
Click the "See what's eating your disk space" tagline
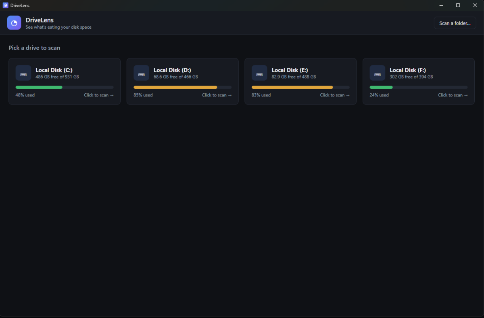click(58, 27)
